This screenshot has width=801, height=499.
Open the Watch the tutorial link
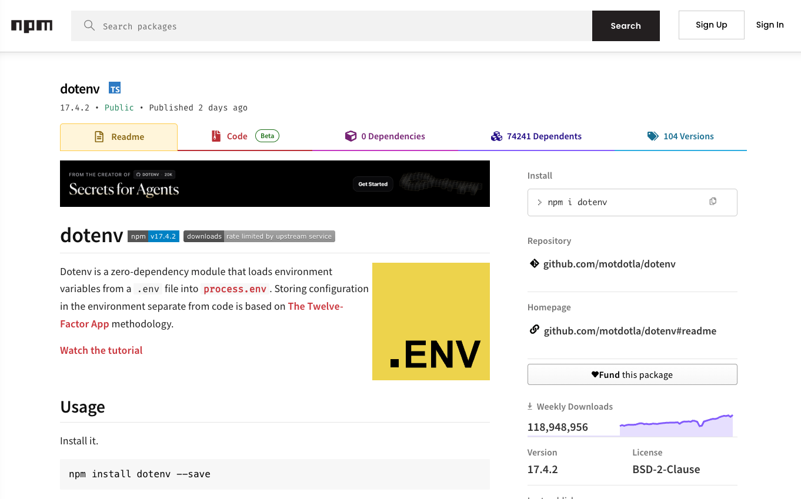pos(101,350)
